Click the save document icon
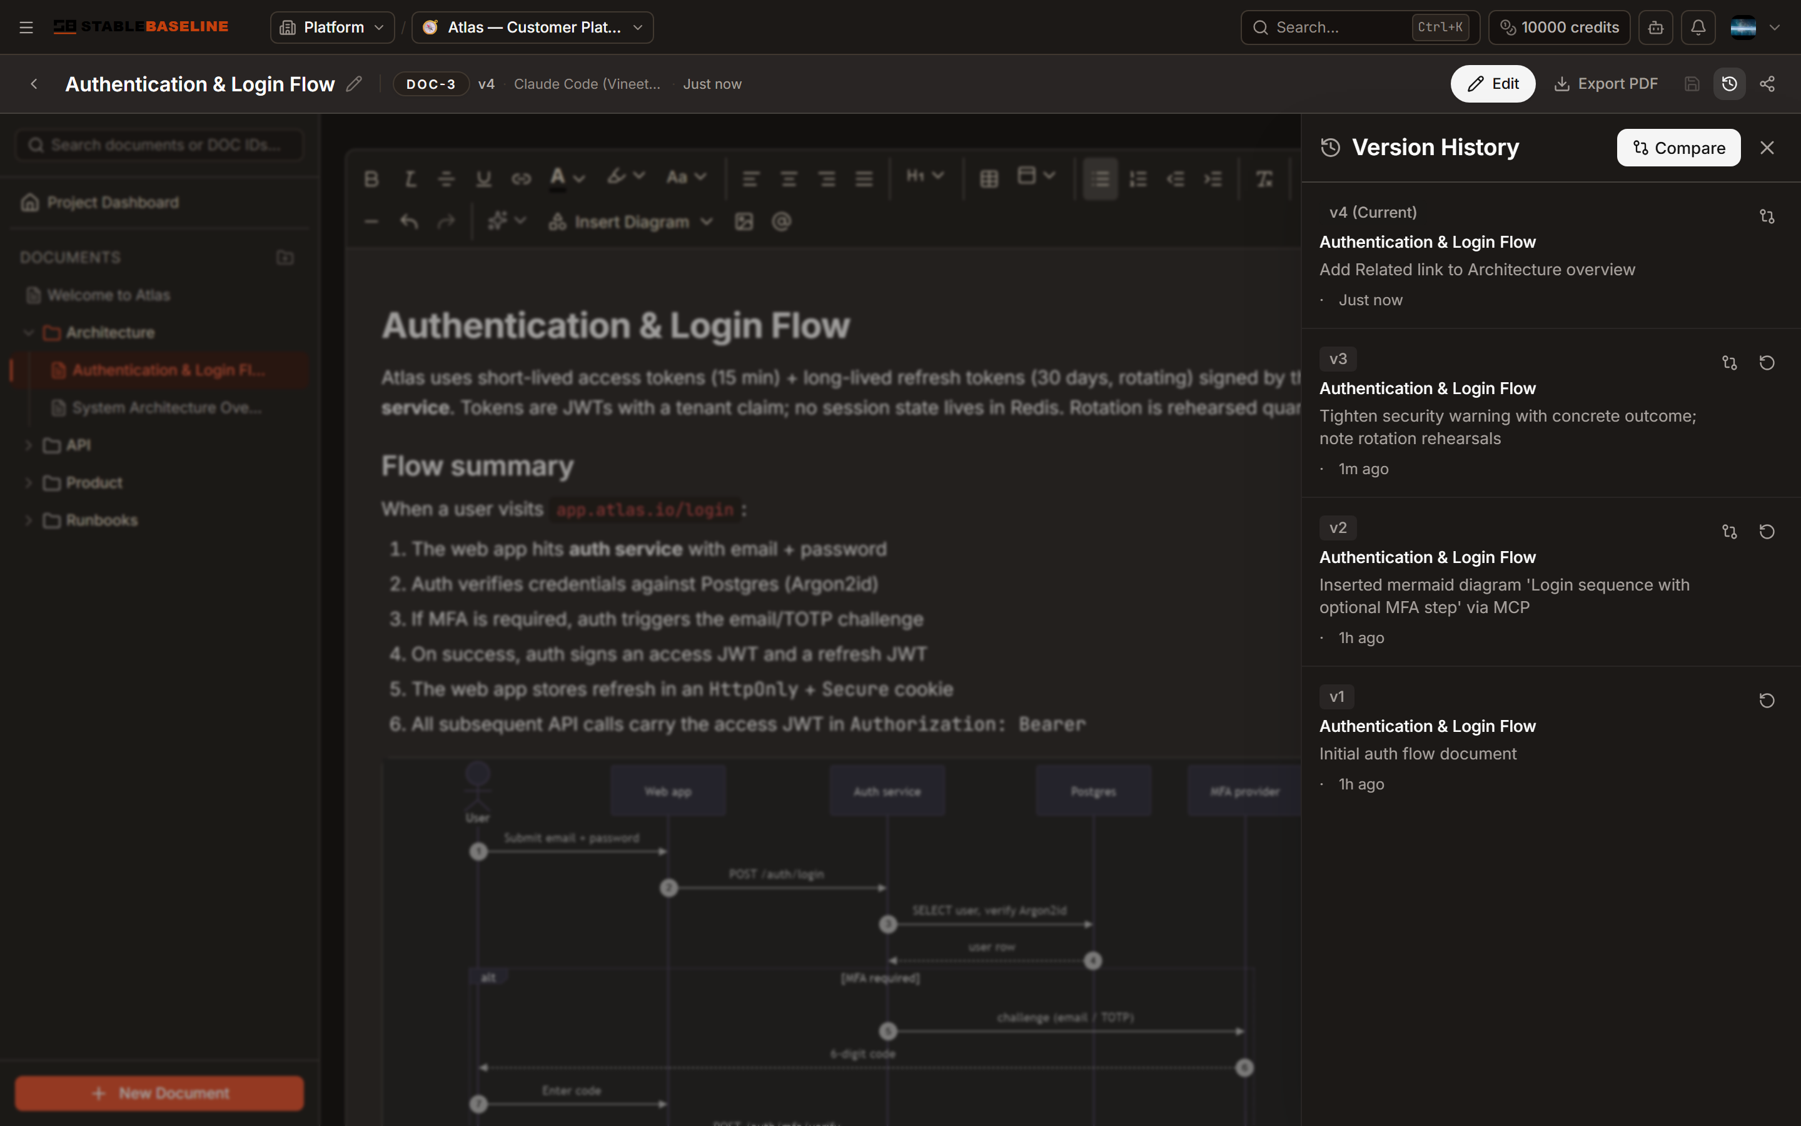Viewport: 1801px width, 1126px height. pyautogui.click(x=1692, y=84)
